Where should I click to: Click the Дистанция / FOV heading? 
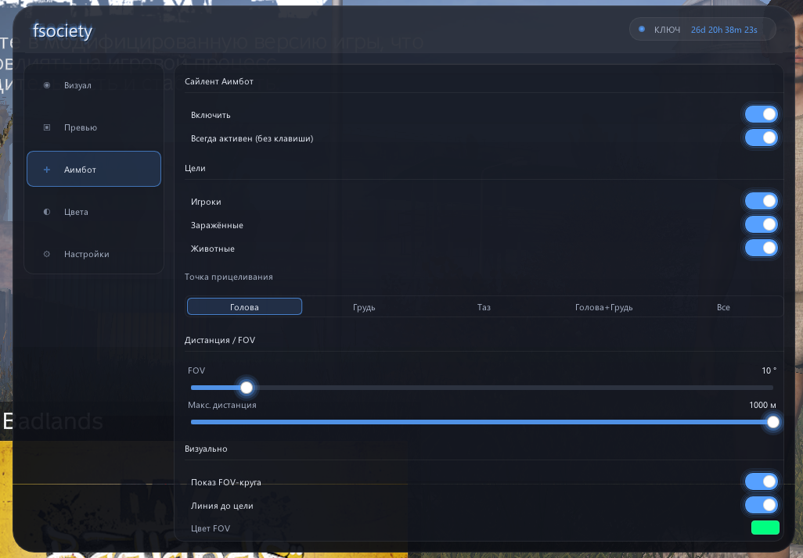click(220, 340)
